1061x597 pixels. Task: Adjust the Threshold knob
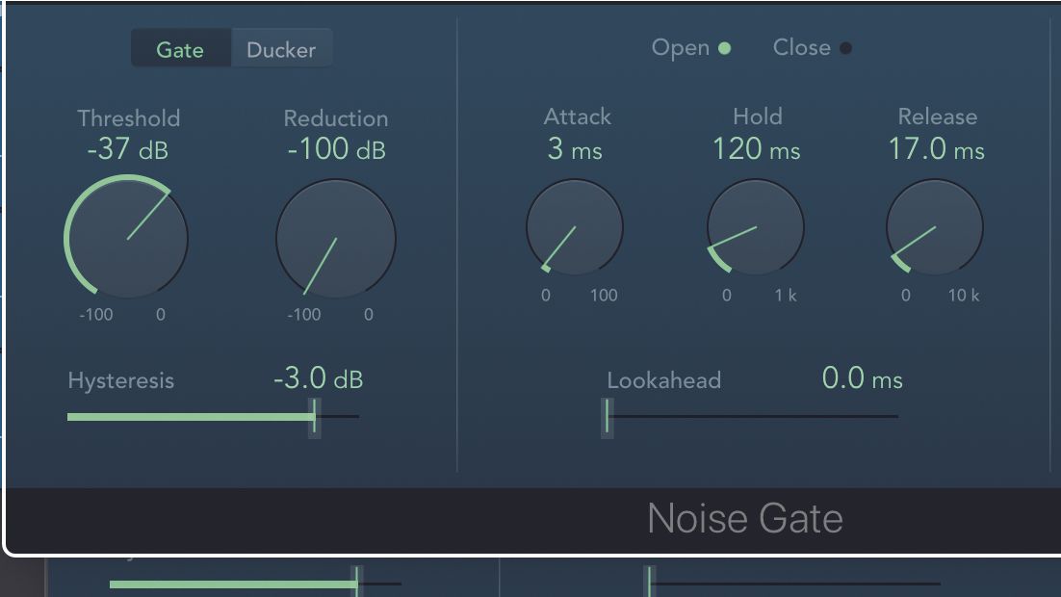tap(126, 237)
